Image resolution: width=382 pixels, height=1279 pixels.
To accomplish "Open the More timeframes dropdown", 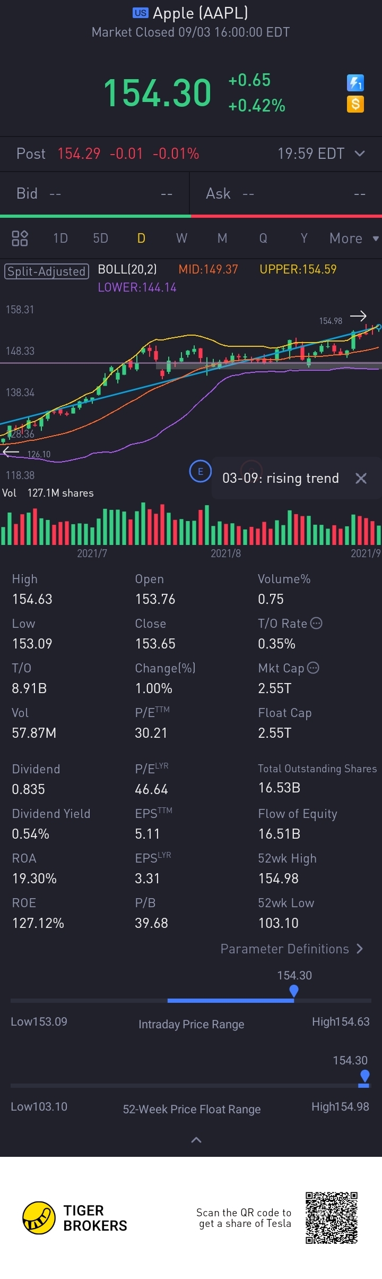I will [x=353, y=238].
